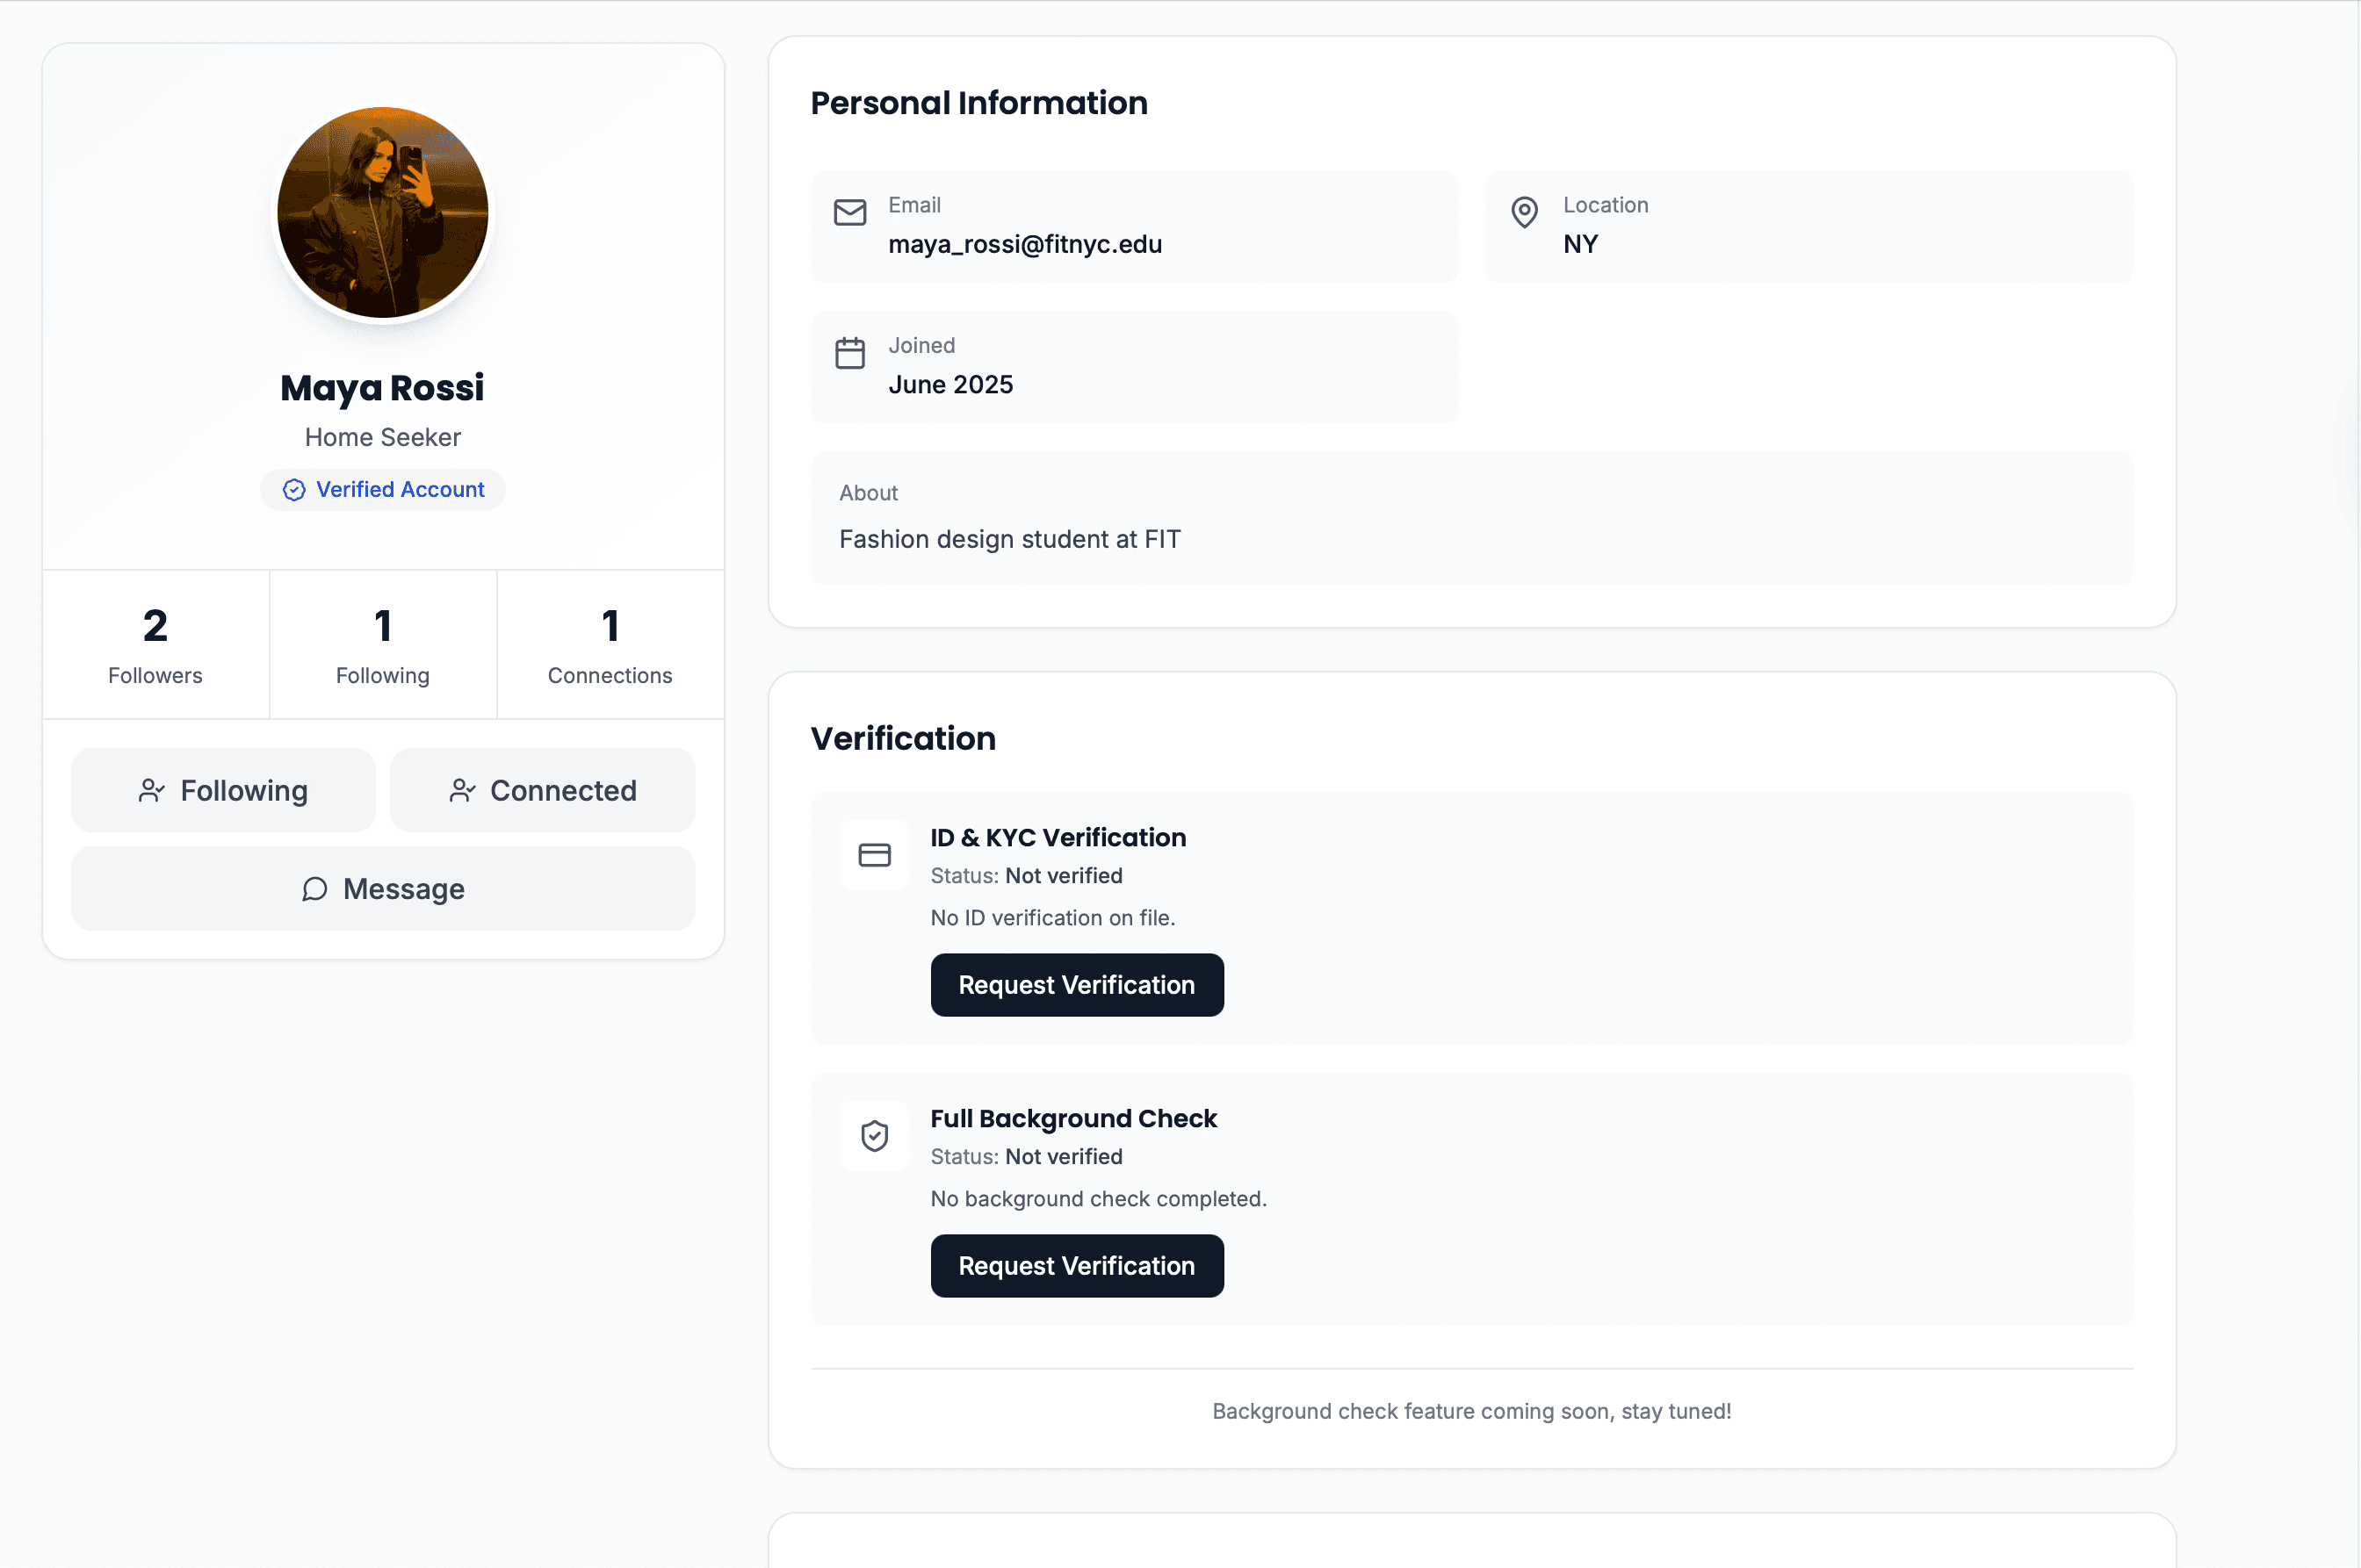Click the email address maya_rossi@fitnyc.edu
The height and width of the screenshot is (1568, 2361).
pos(1024,244)
